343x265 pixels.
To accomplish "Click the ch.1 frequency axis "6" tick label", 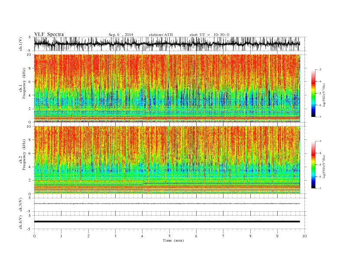I will tap(30, 81).
